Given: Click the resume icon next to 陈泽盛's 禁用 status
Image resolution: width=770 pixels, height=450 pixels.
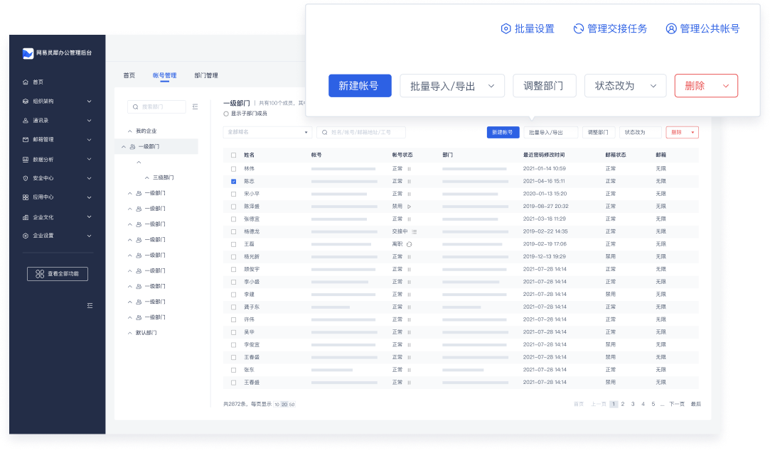Looking at the screenshot, I should (410, 207).
